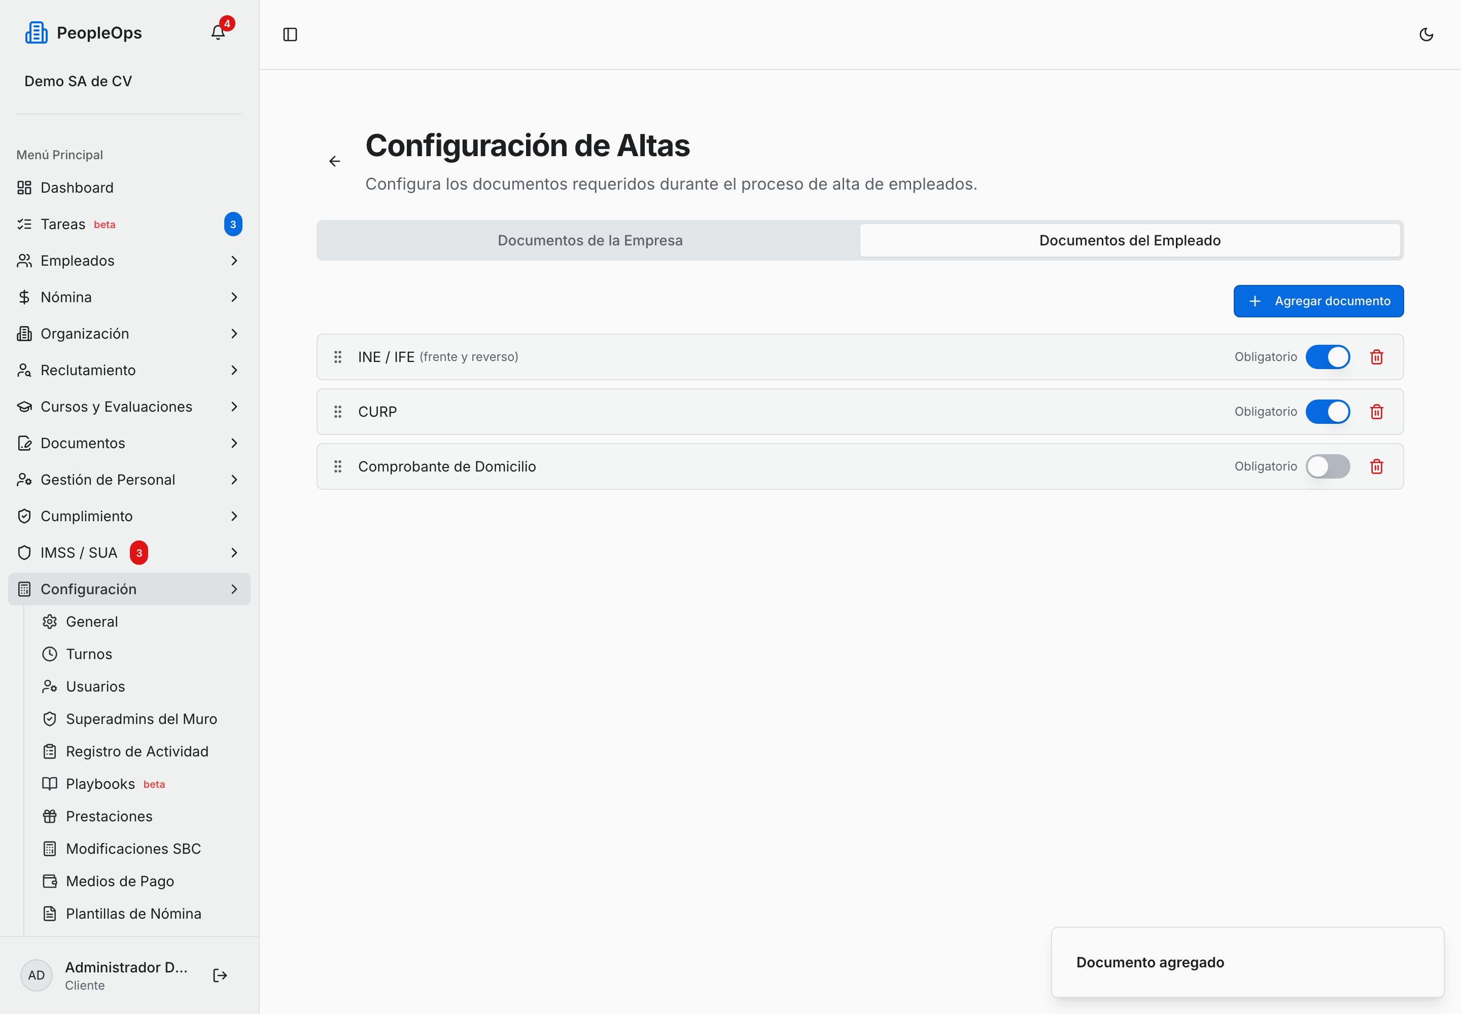The height and width of the screenshot is (1014, 1461).
Task: Click the IMSS / SUA red badge 3
Action: point(139,553)
